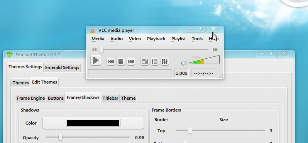Image resolution: width=308 pixels, height=143 pixels.
Task: Maximize the VLC media player window
Action: pyautogui.click(x=201, y=29)
